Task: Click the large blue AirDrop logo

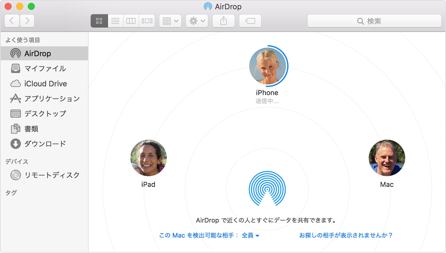Action: click(x=267, y=189)
